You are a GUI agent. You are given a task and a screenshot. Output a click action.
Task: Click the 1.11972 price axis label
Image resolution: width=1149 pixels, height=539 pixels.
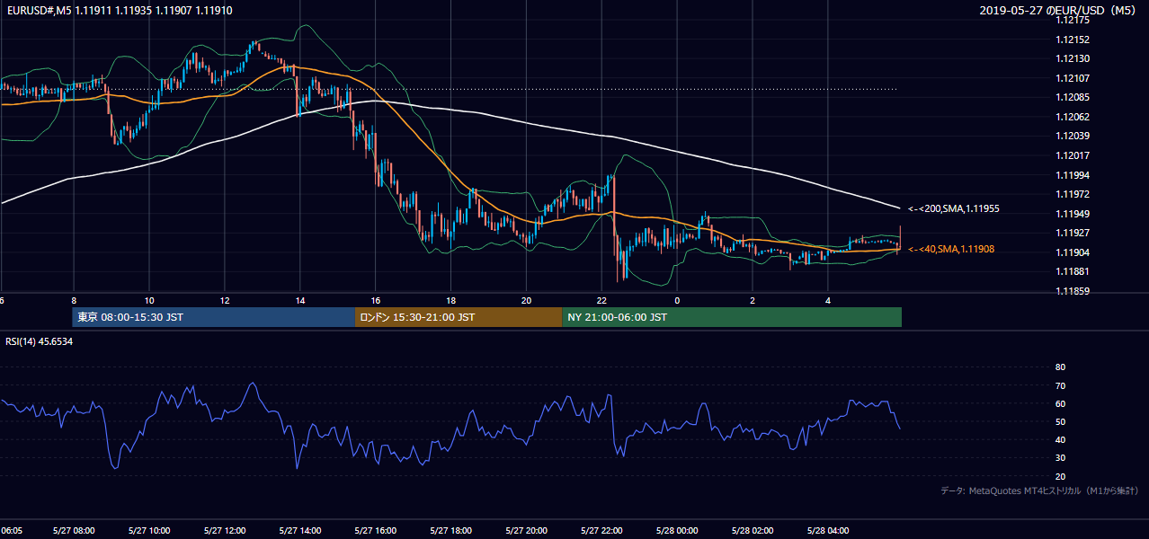(x=1073, y=194)
